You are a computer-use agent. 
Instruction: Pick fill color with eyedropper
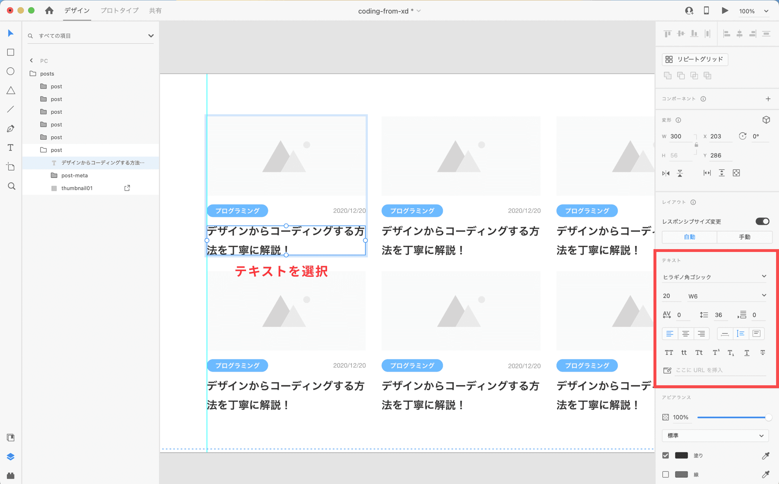click(x=766, y=455)
